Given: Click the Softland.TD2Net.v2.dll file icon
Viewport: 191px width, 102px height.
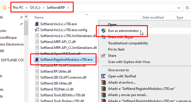Looking at the screenshot, I should click(x=37, y=89).
